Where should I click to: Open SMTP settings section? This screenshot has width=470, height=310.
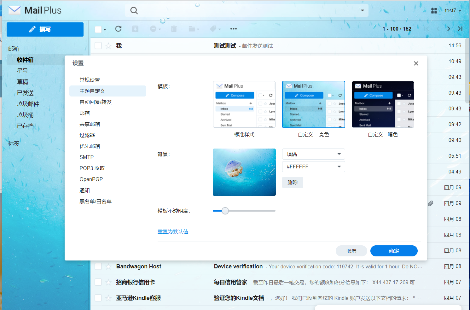[108, 157]
